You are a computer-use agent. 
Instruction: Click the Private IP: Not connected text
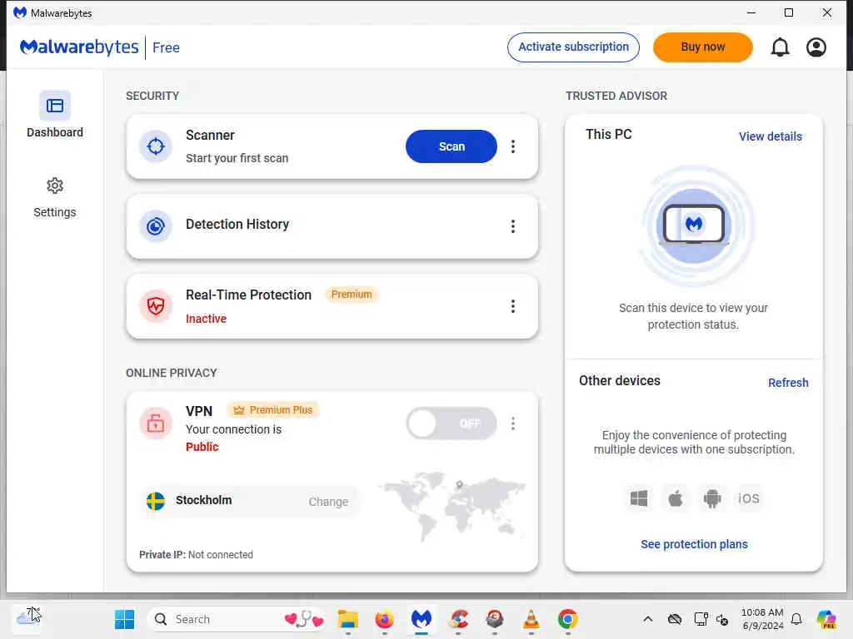tap(196, 554)
